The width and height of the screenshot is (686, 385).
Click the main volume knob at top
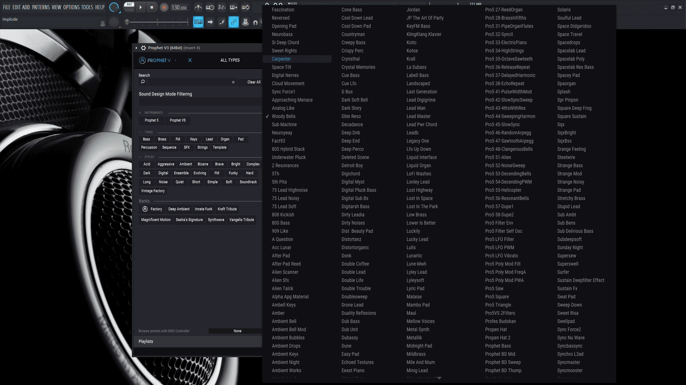coord(114,7)
